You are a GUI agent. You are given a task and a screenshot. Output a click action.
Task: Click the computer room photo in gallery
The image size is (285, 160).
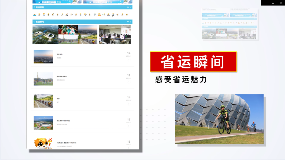point(115,34)
